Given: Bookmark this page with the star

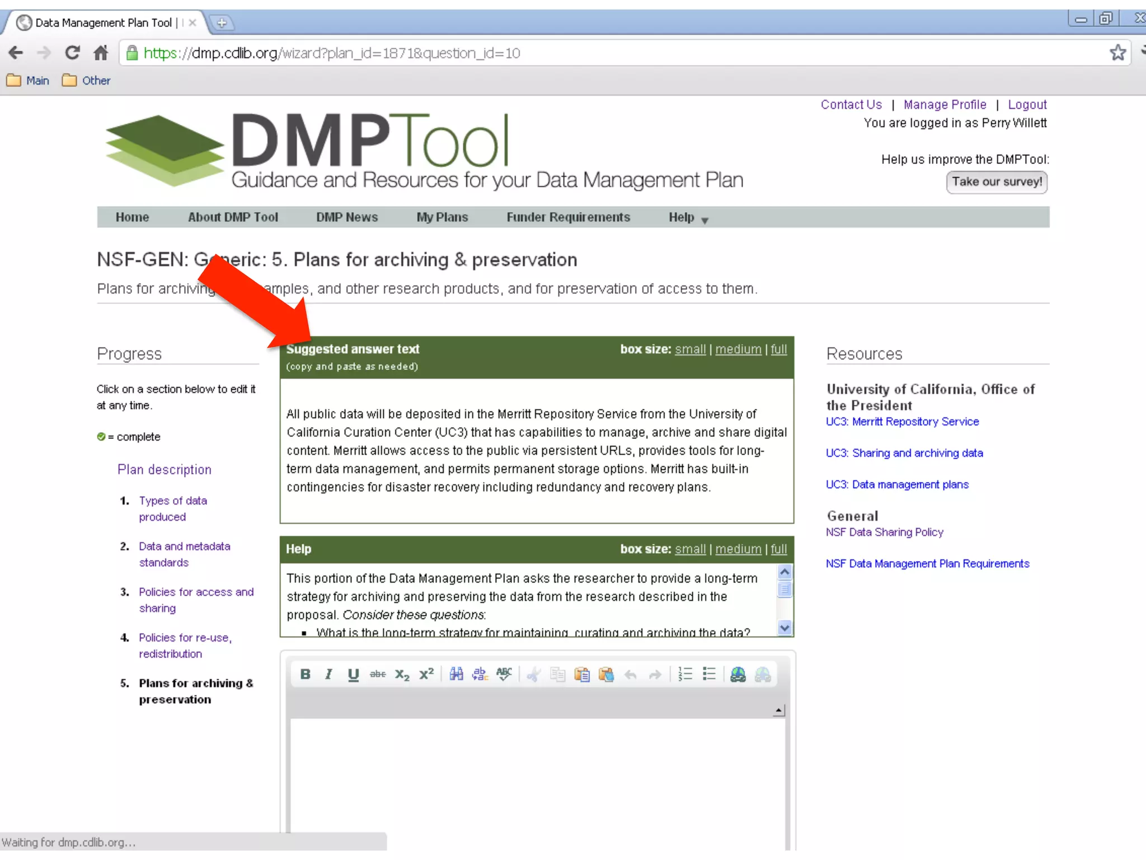Looking at the screenshot, I should click(x=1117, y=53).
